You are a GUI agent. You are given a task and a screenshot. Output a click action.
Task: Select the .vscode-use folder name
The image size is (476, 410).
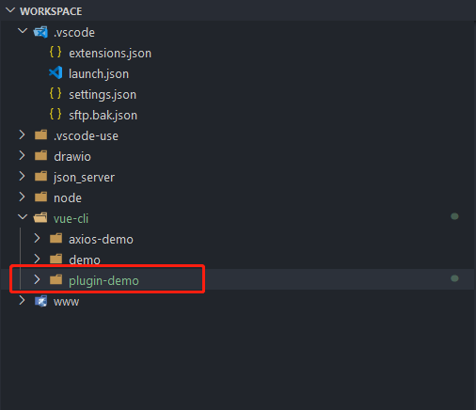click(x=86, y=136)
